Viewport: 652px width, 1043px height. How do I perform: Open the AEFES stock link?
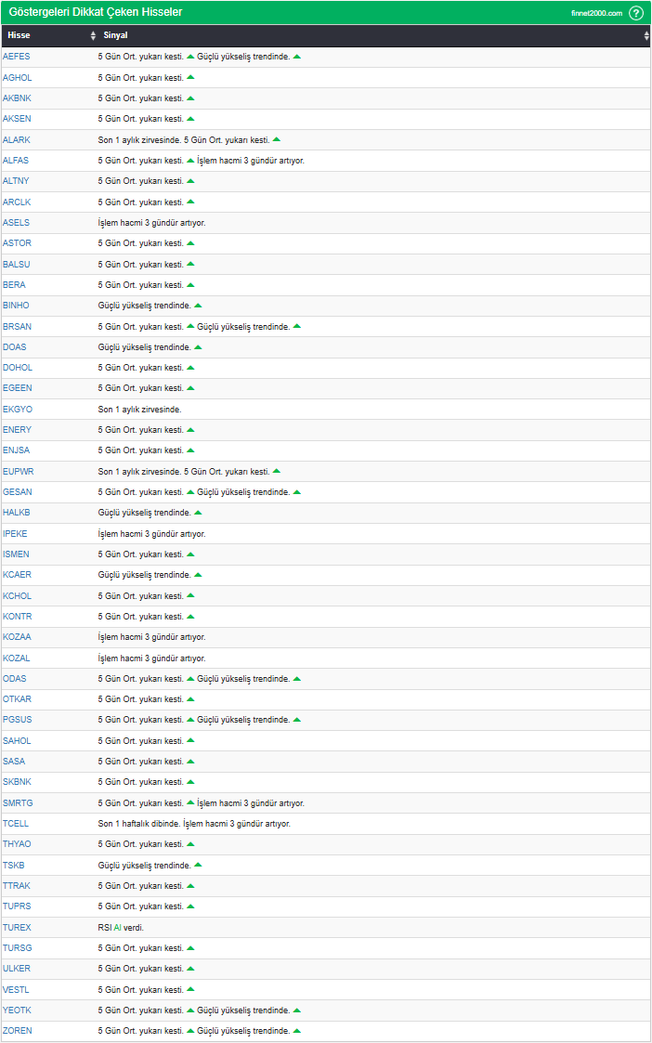tap(16, 57)
